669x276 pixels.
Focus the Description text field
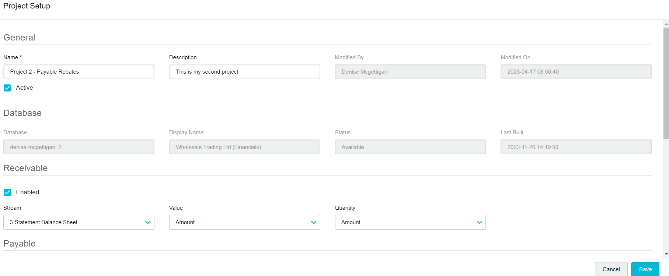[244, 72]
